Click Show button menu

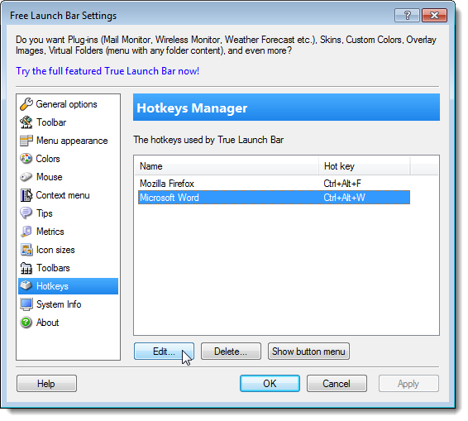[x=308, y=352]
